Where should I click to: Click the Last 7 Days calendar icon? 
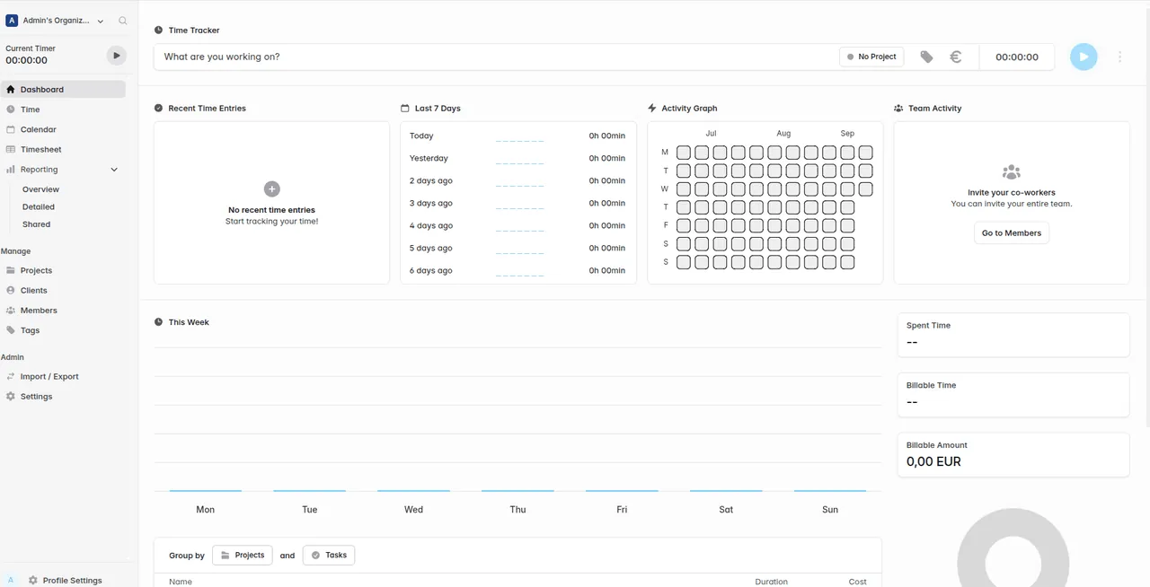[x=405, y=109]
